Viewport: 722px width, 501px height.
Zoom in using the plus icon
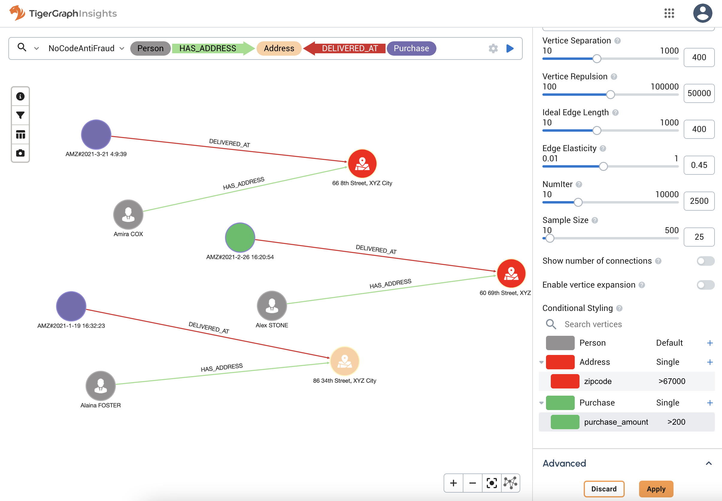(x=453, y=483)
